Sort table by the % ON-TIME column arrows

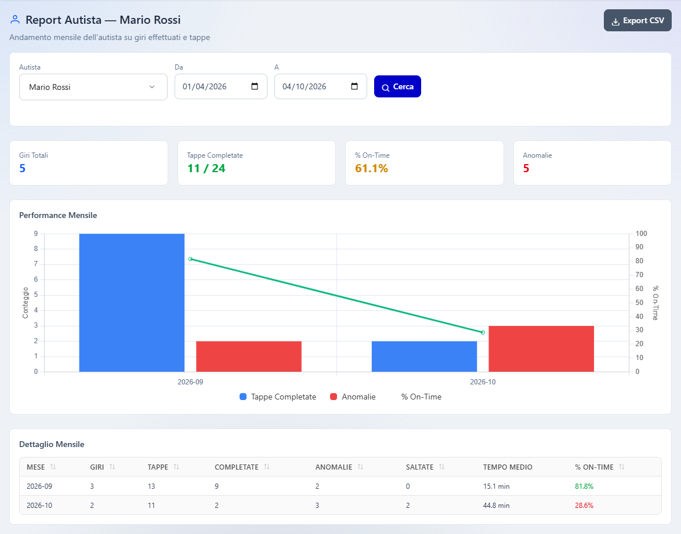click(x=621, y=467)
